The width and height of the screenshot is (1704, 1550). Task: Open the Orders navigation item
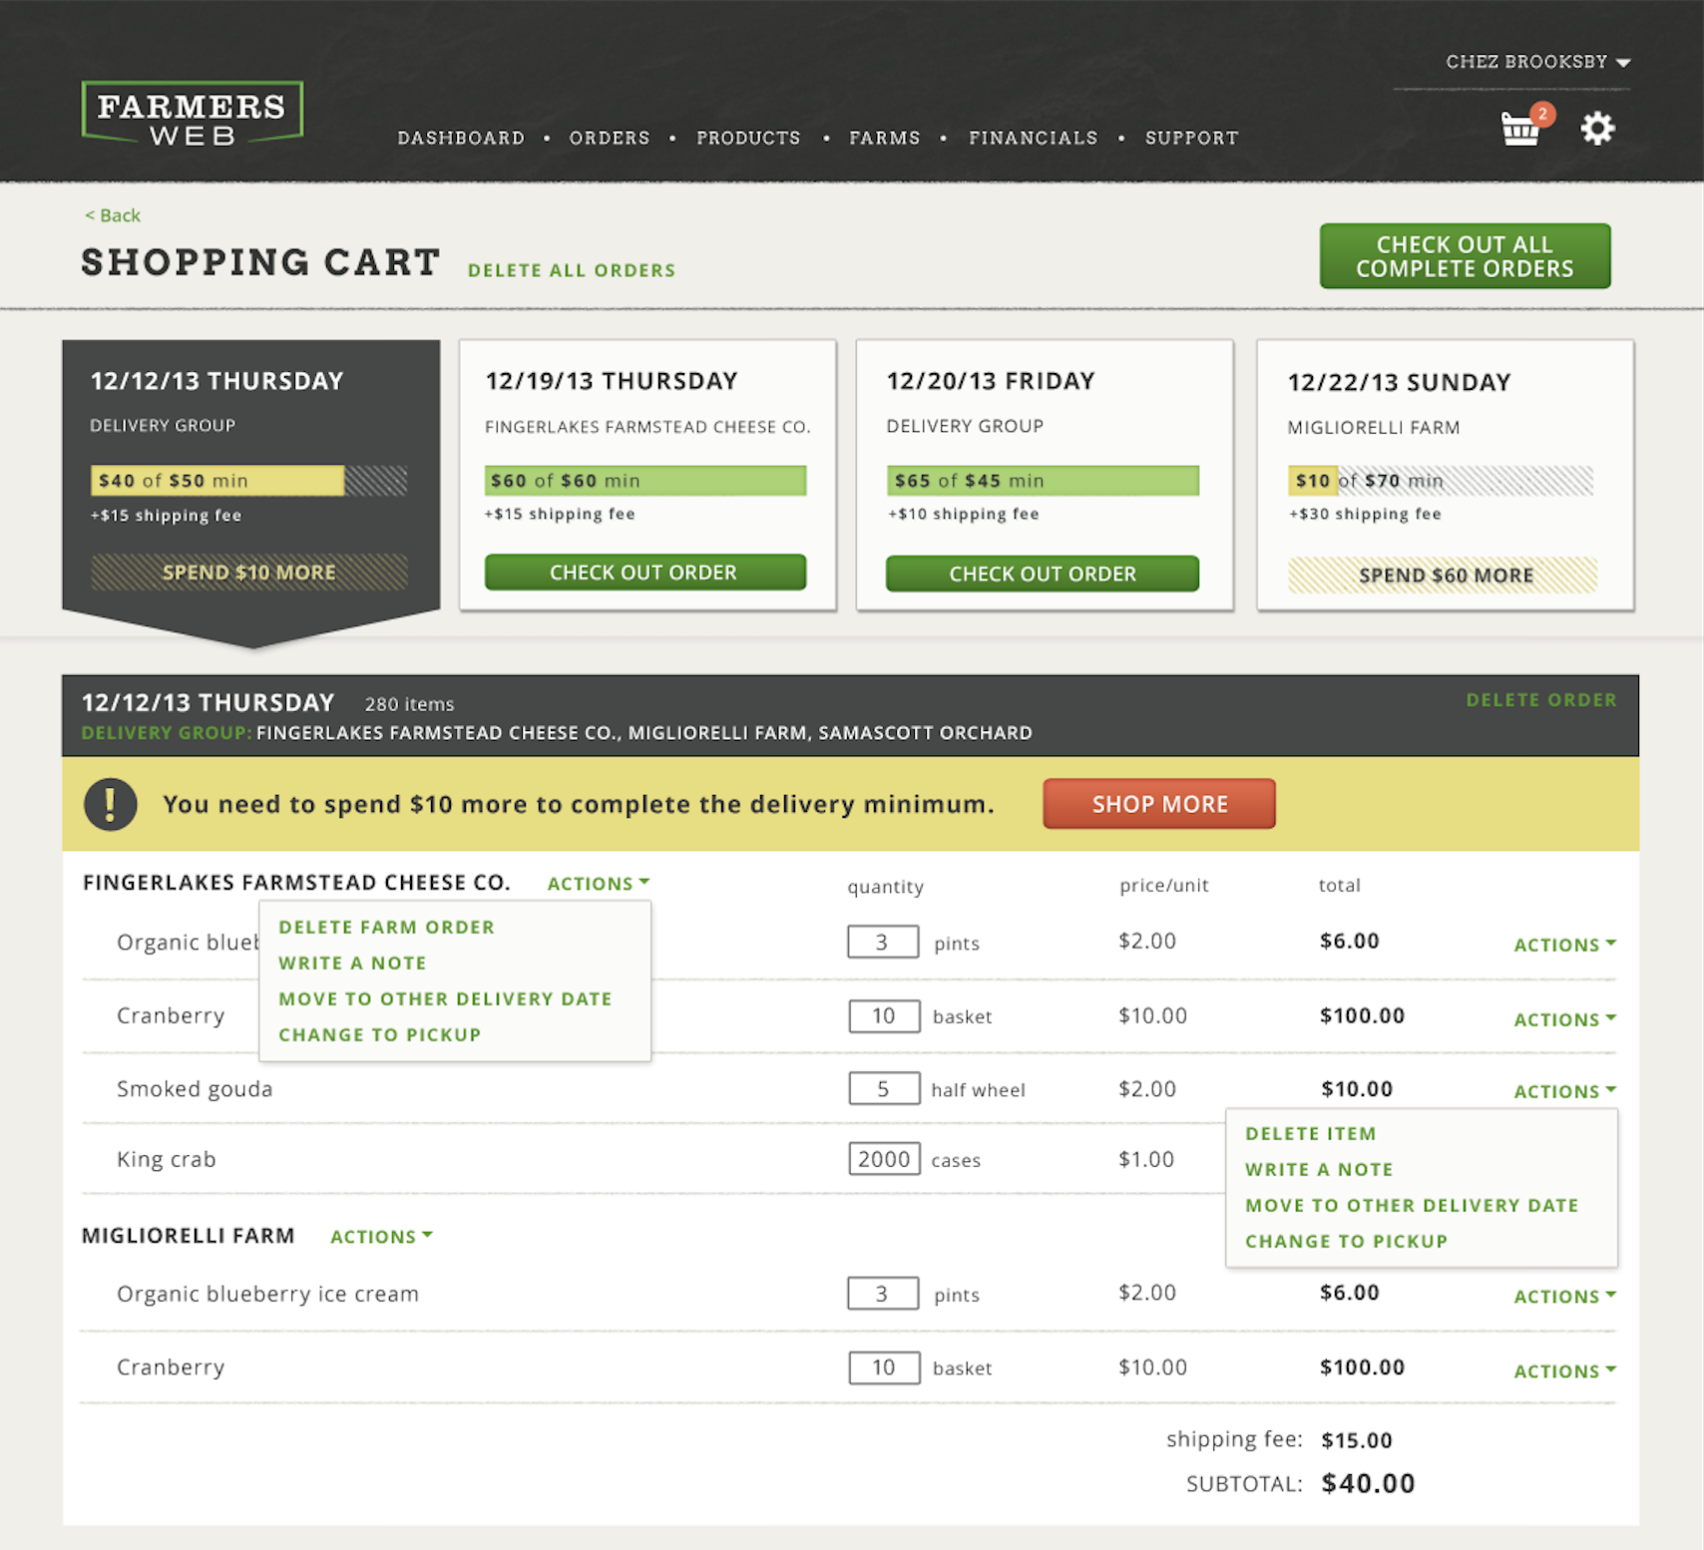610,138
